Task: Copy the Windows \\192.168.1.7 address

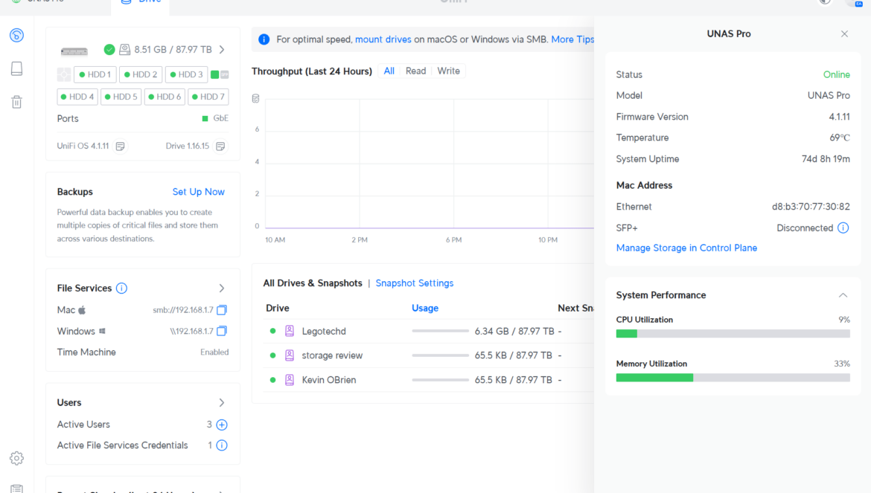Action: [x=222, y=330]
